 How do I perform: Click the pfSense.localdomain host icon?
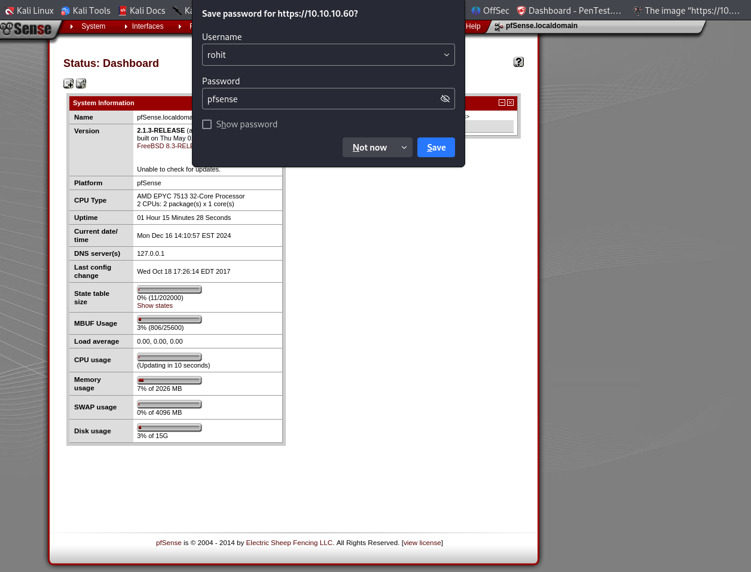499,26
